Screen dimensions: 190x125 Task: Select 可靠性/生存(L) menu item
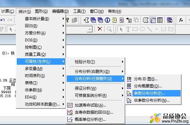(x=41, y=62)
